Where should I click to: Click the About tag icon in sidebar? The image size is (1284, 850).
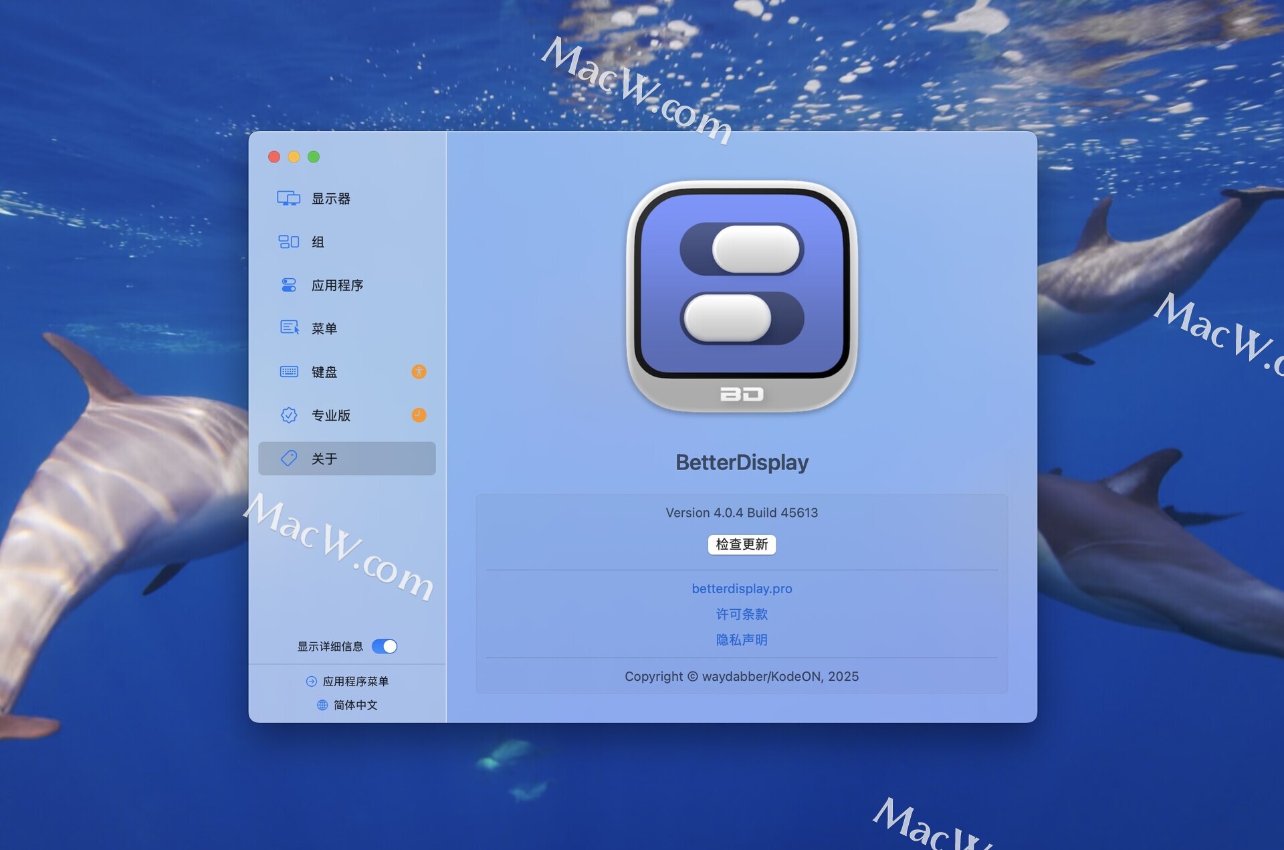(288, 458)
